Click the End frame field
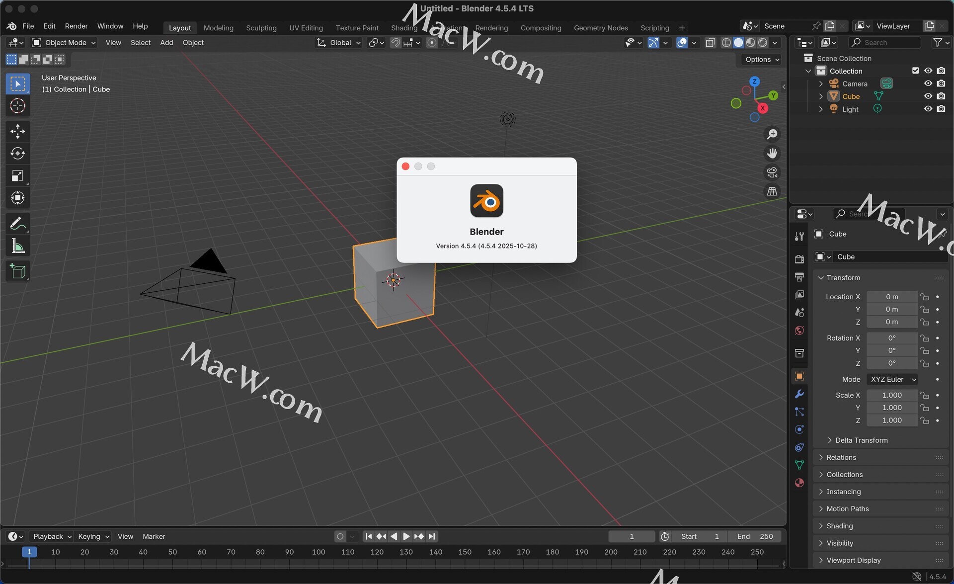 (x=755, y=536)
